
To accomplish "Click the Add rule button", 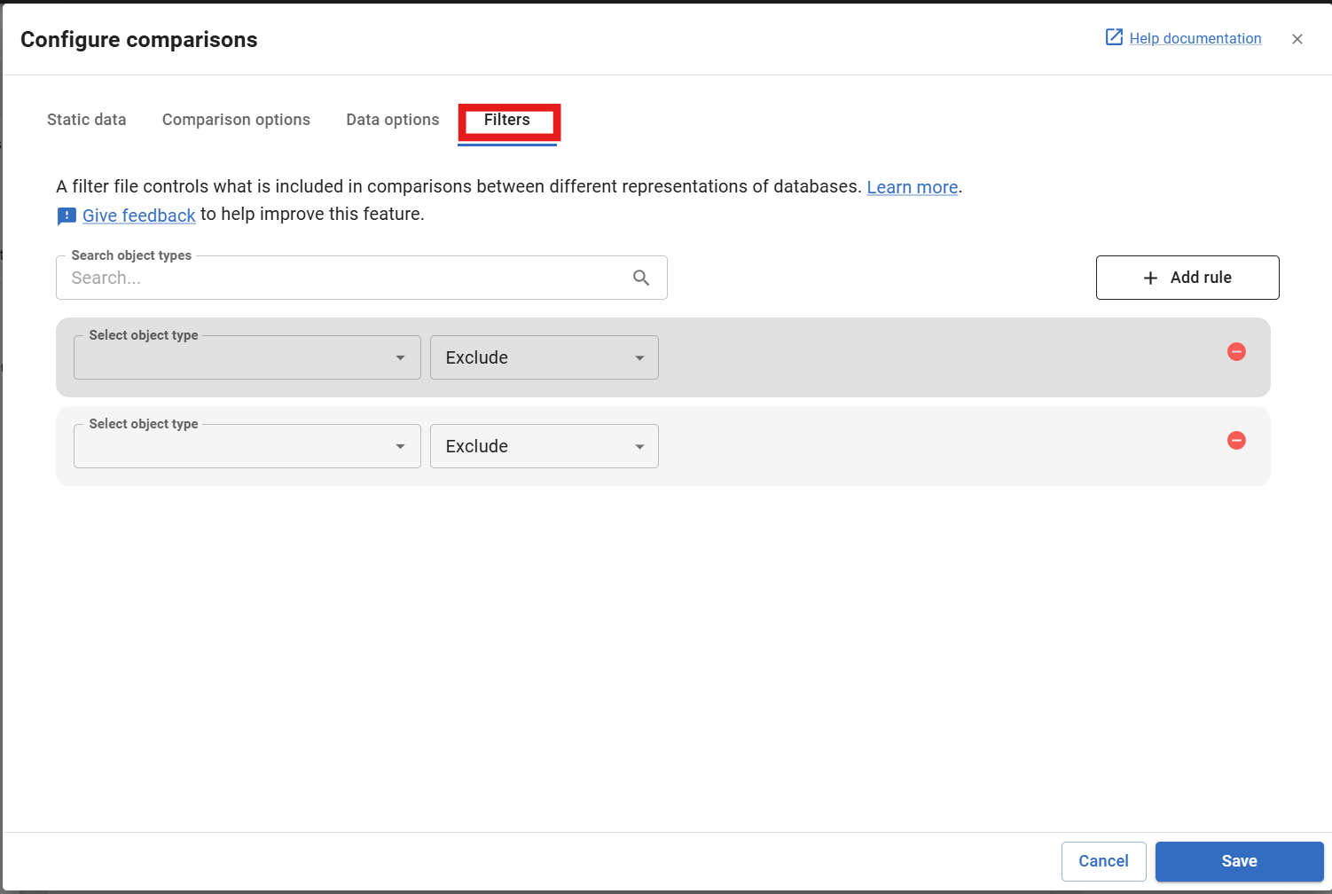I will pyautogui.click(x=1187, y=278).
